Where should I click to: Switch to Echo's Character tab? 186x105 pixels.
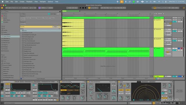pos(152,82)
